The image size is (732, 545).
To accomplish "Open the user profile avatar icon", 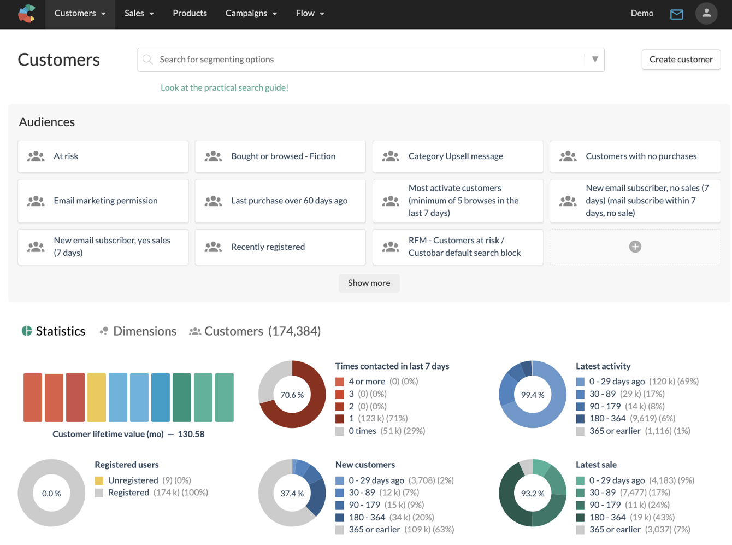I will point(706,14).
